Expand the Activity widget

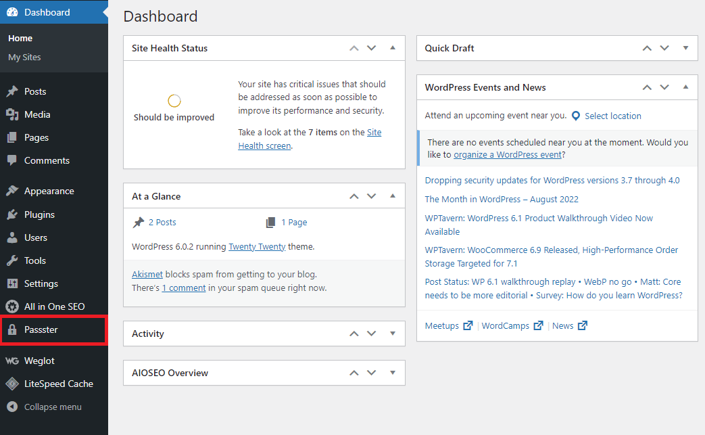point(392,334)
